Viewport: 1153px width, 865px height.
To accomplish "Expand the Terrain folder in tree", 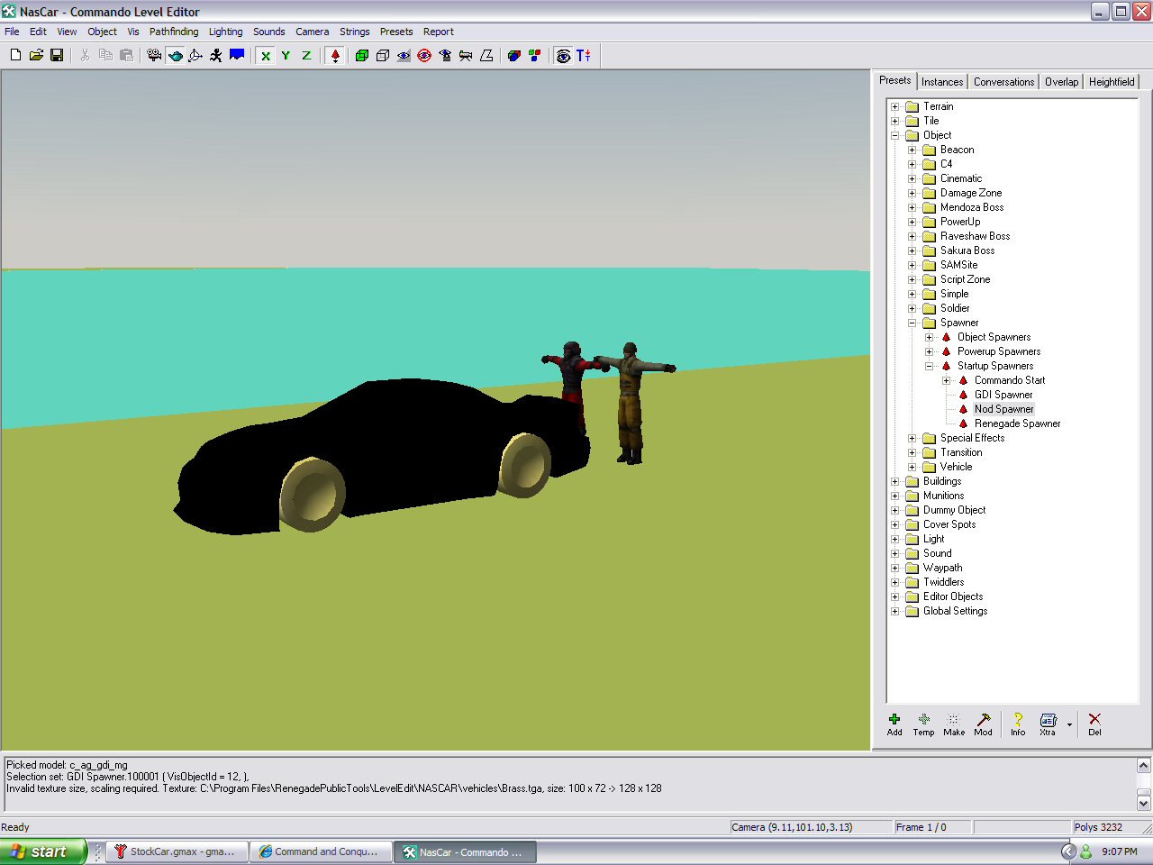I will pos(895,106).
